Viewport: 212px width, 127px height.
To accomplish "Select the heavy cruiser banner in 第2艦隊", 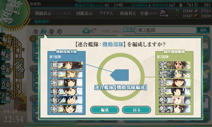I will (x=175, y=65).
